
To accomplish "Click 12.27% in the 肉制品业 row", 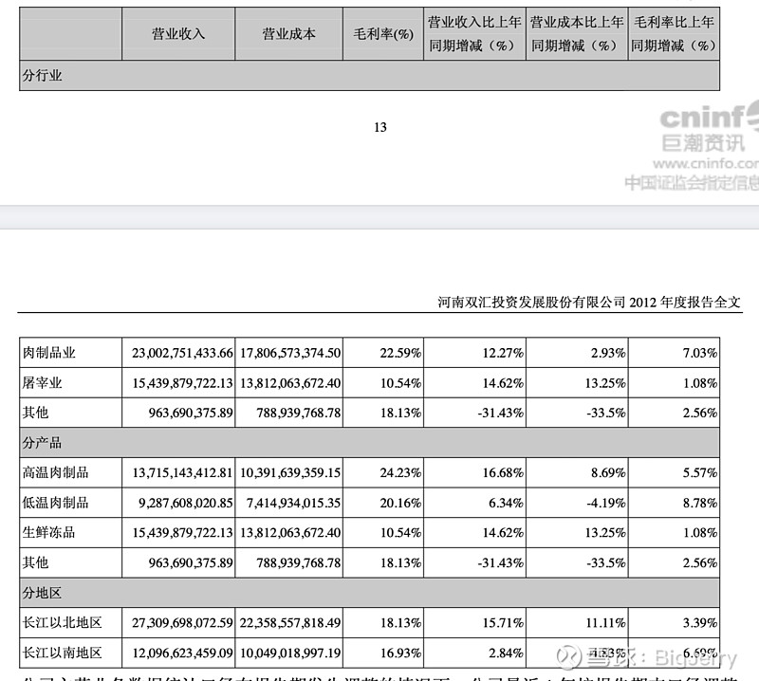I will click(503, 353).
